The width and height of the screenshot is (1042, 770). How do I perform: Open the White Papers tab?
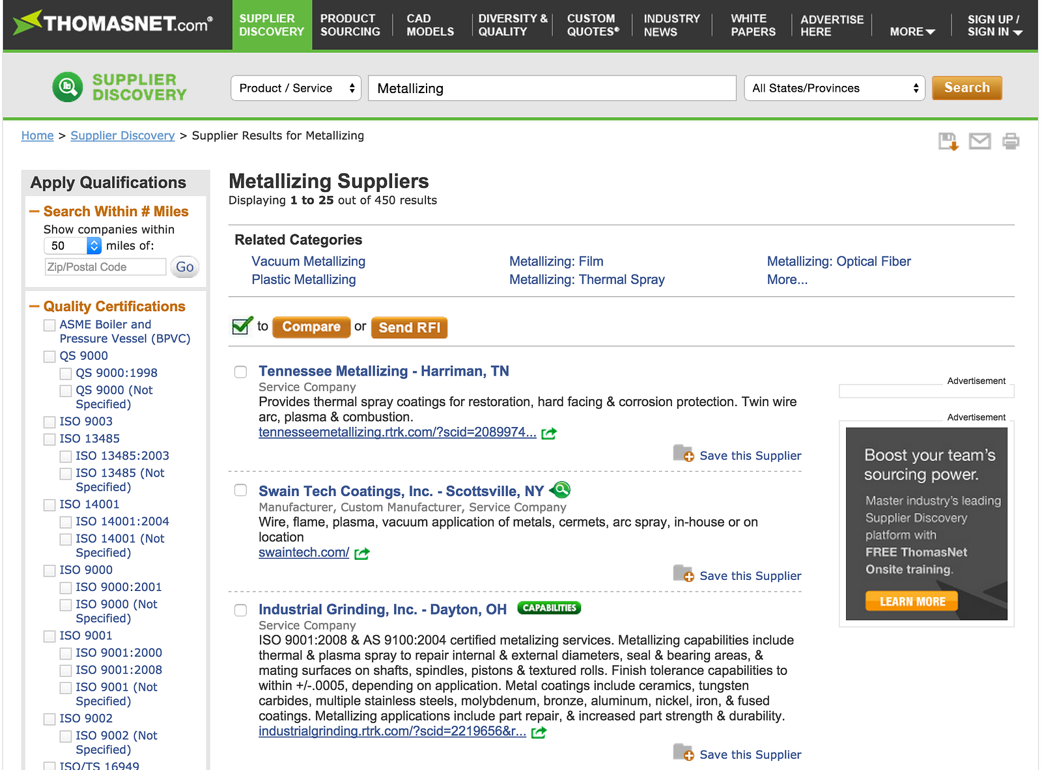coord(753,25)
